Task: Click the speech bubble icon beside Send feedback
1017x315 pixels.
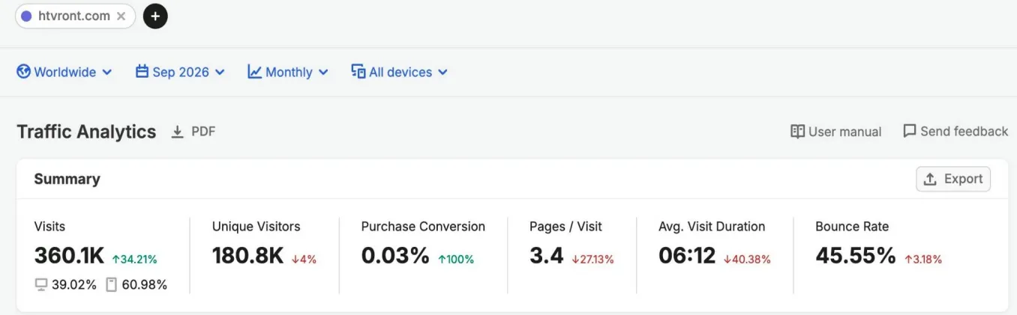Action: [910, 131]
